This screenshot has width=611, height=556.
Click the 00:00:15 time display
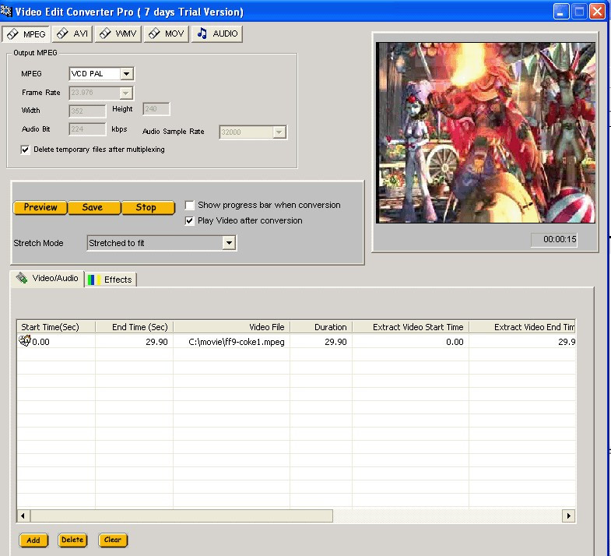(554, 239)
